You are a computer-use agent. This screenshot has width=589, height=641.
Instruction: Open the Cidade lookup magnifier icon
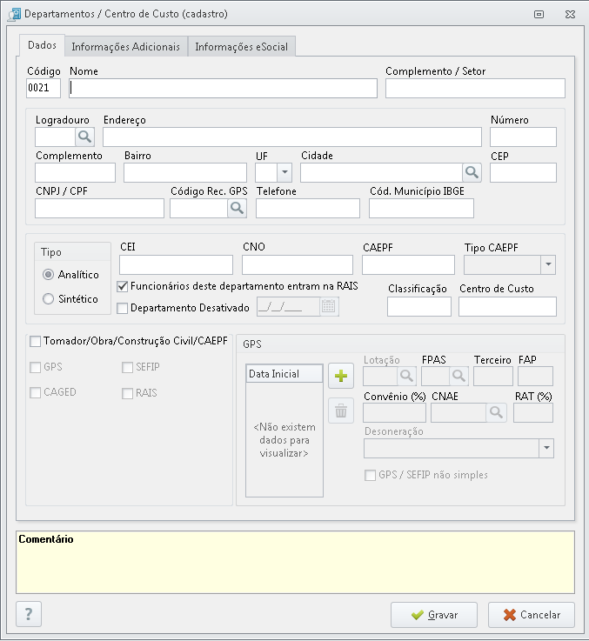coord(471,172)
